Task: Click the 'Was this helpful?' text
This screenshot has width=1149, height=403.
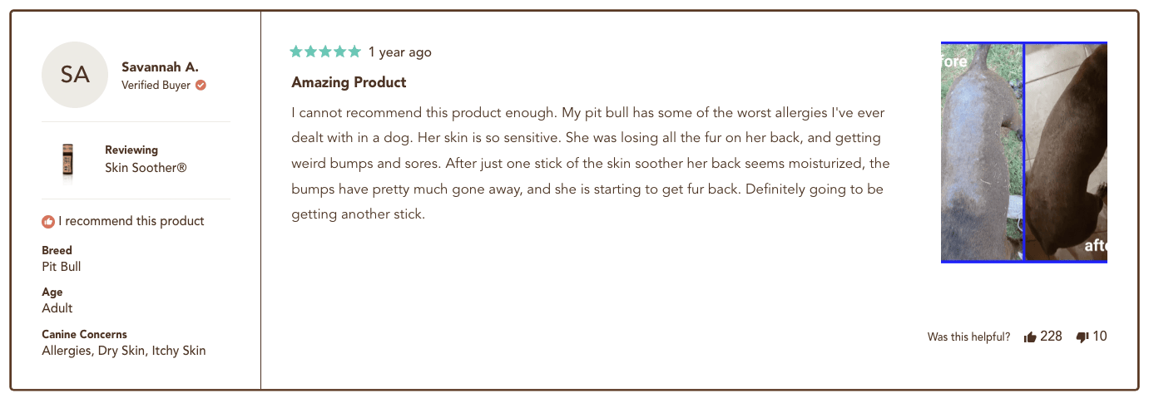Action: [968, 337]
